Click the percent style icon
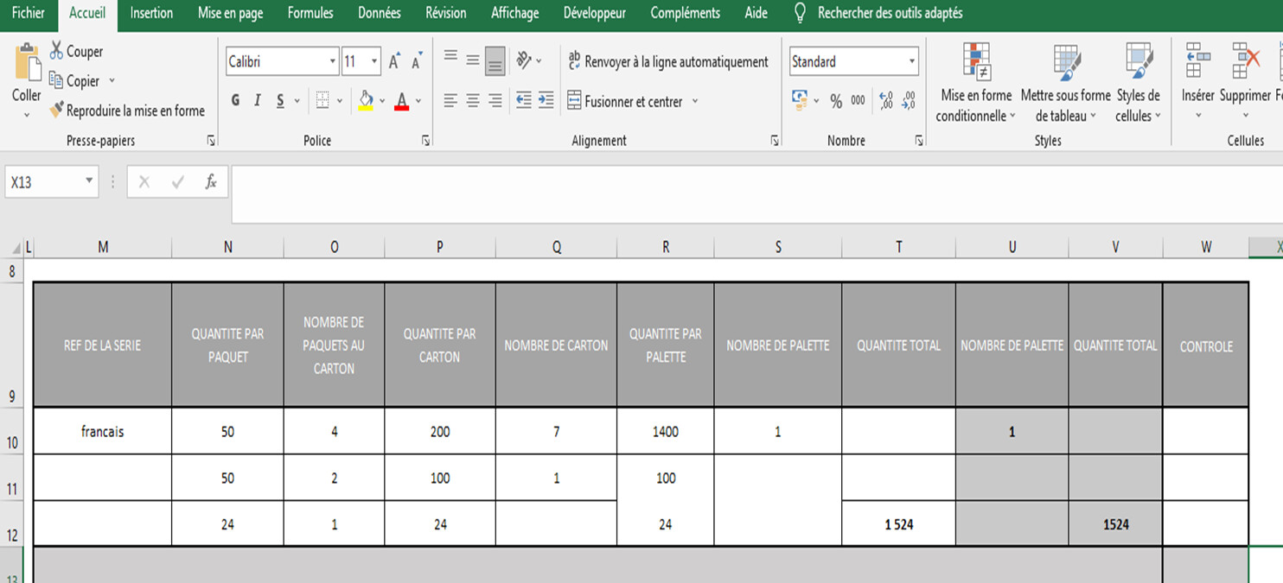The width and height of the screenshot is (1283, 583). pyautogui.click(x=836, y=101)
